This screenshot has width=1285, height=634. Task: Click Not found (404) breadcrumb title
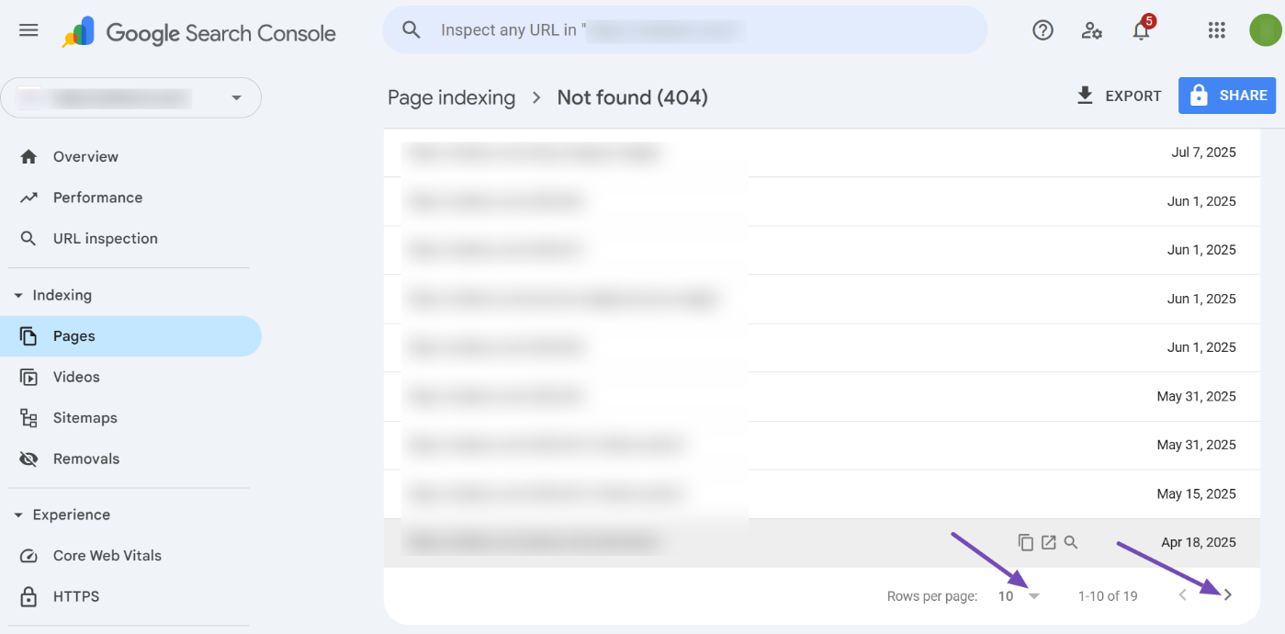(632, 97)
